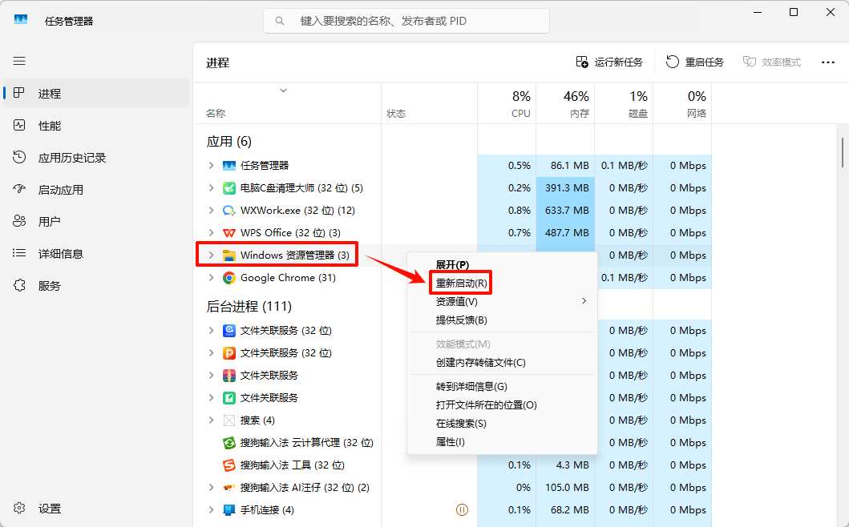
Task: Click the 设置 gear icon
Action: (x=19, y=508)
